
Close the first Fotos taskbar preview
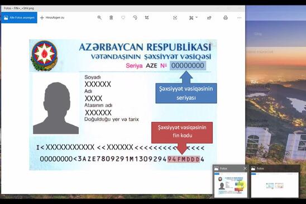245,168
